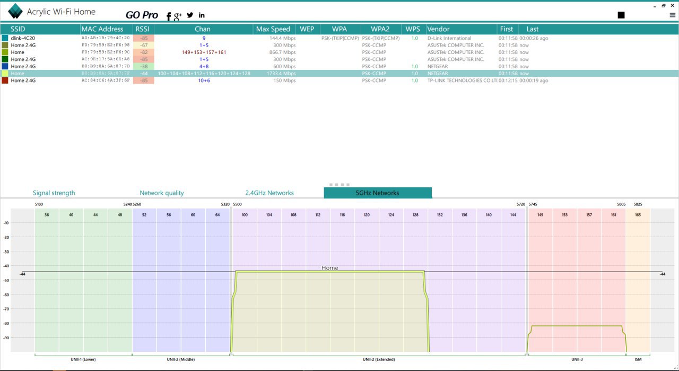Click the Acrylic Wi-Fi Home logo
Screen dimensions: 679x371
15,11
